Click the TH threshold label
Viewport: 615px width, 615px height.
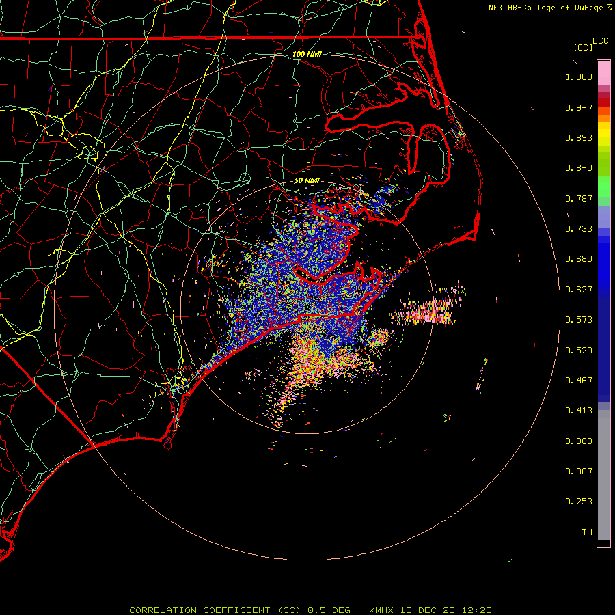tap(587, 532)
